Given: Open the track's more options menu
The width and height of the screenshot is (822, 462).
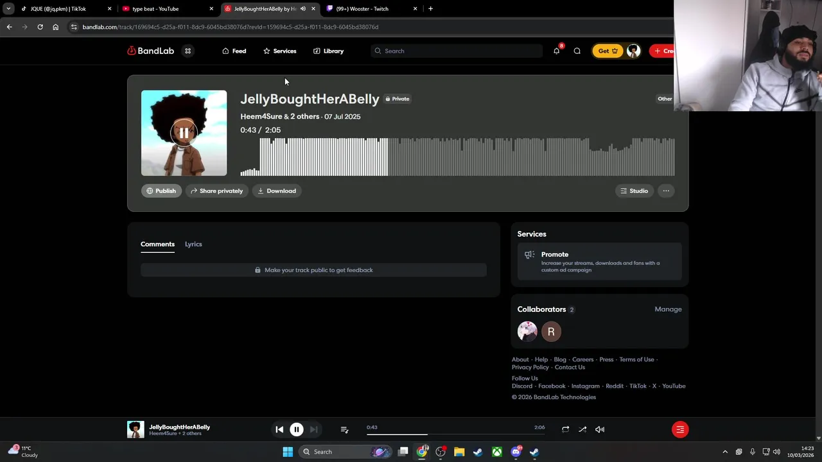Looking at the screenshot, I should click(666, 191).
